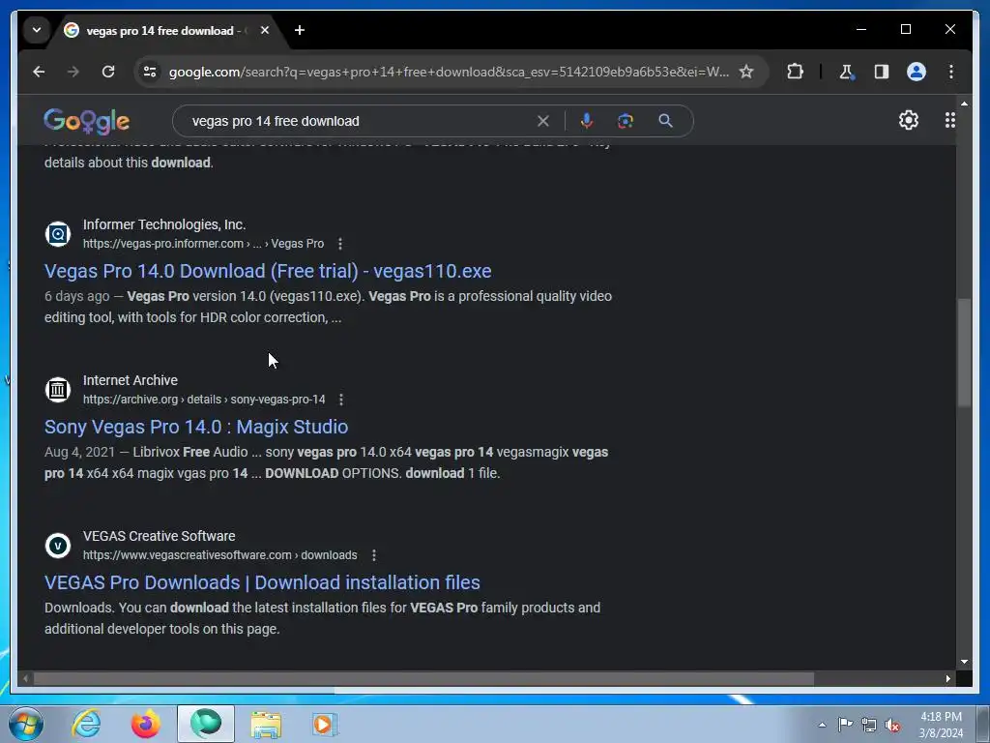
Task: View site information icon in address bar
Action: click(x=150, y=72)
